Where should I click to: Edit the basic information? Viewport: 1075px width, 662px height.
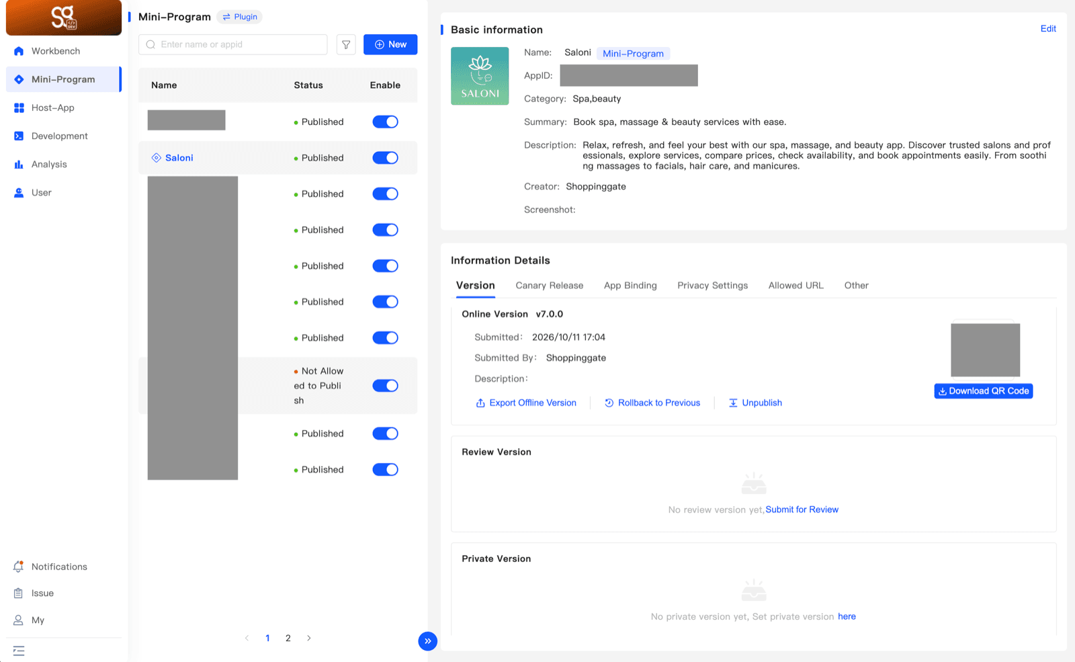point(1048,29)
